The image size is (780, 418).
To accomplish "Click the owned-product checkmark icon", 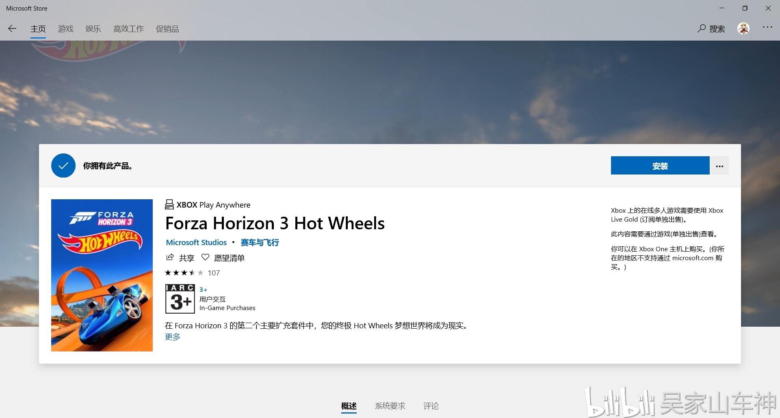I will click(63, 166).
